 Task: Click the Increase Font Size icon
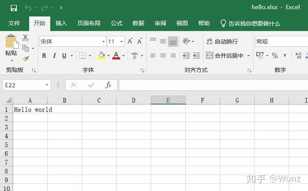coord(130,41)
